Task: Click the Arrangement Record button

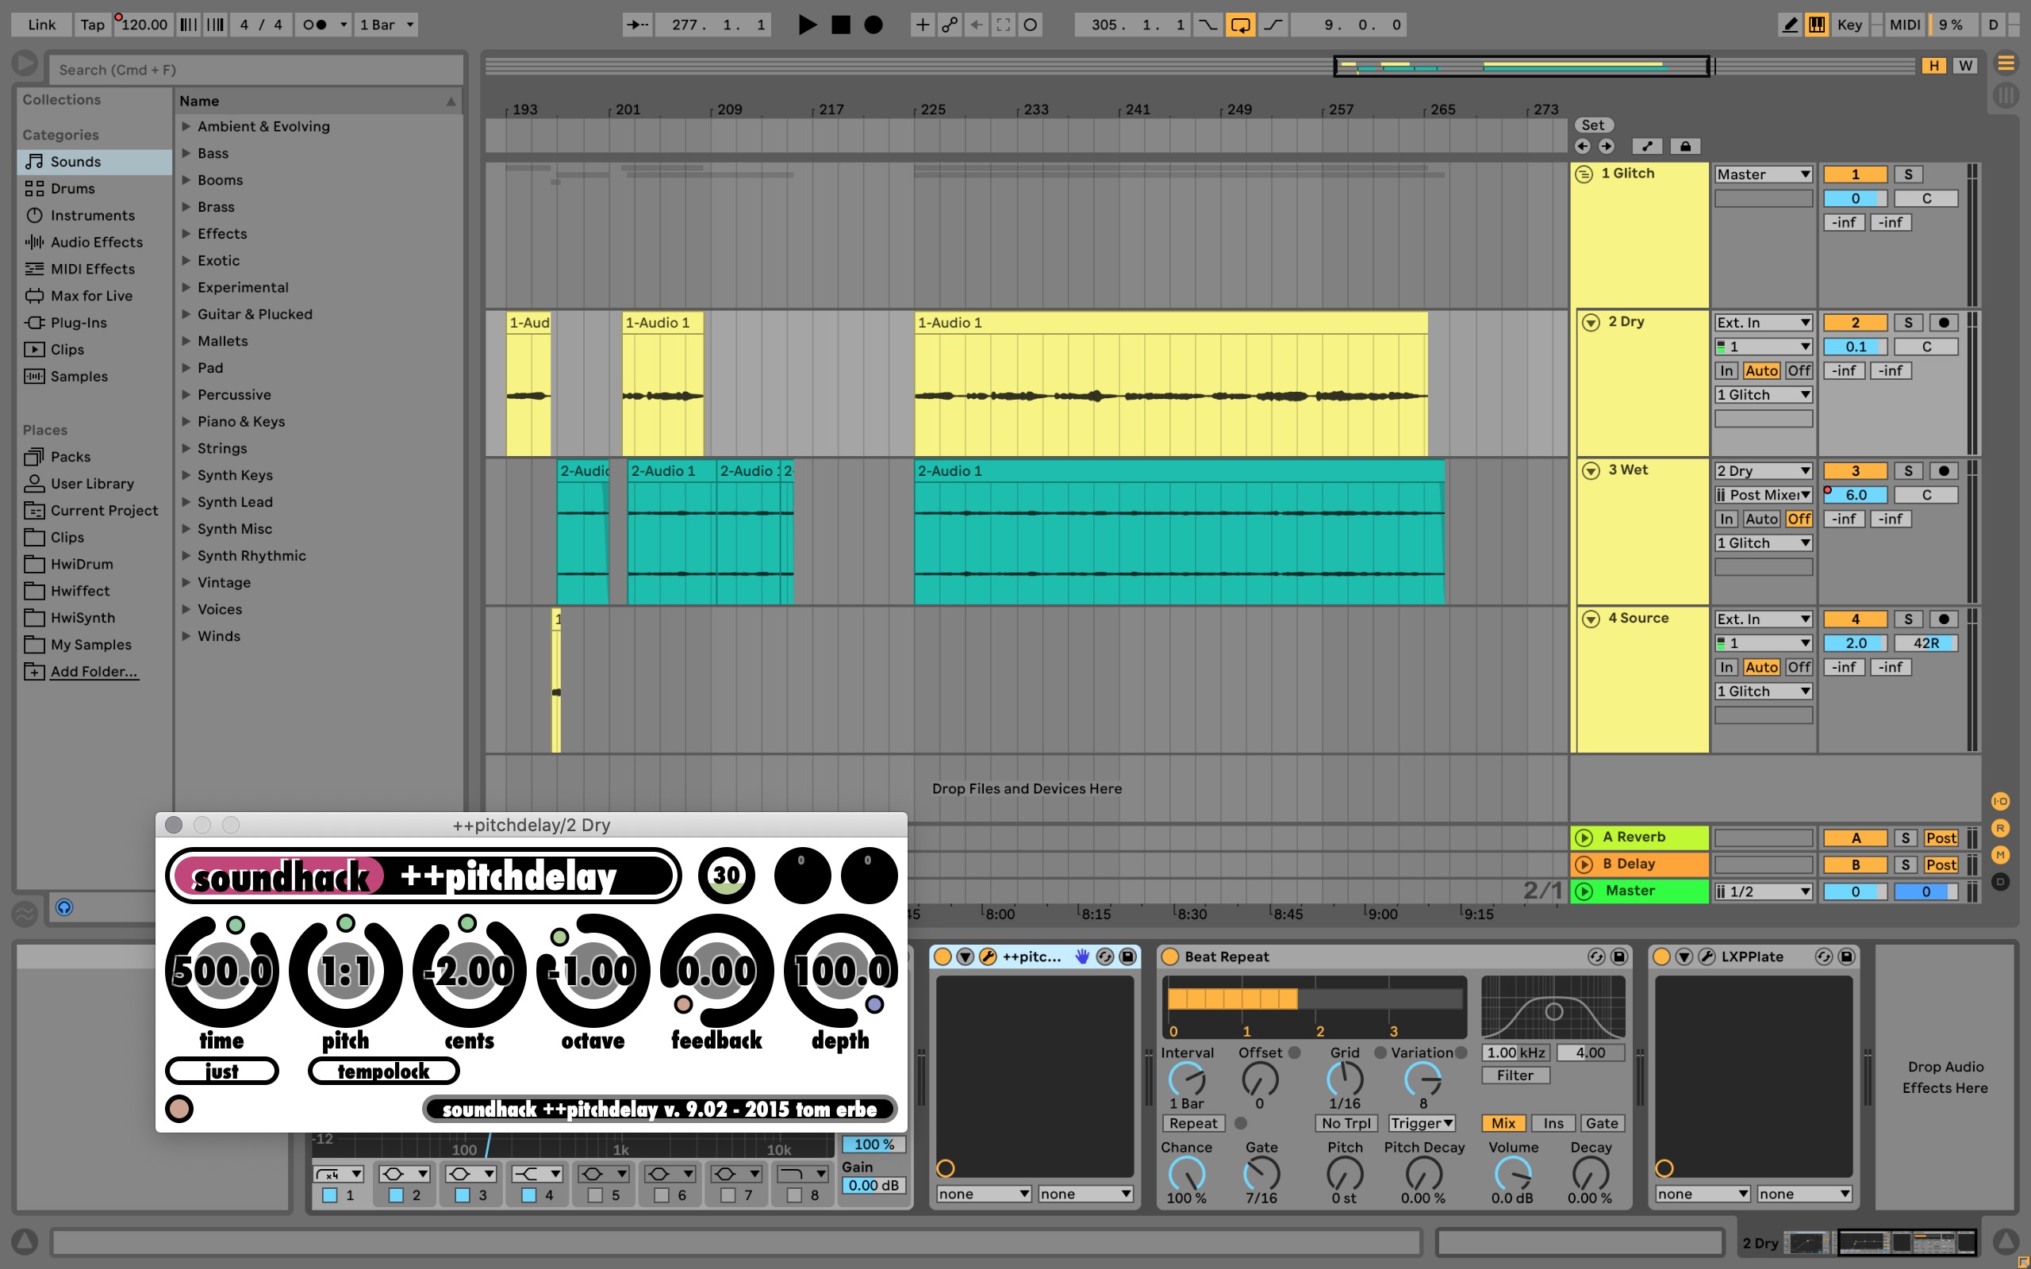Action: (873, 25)
